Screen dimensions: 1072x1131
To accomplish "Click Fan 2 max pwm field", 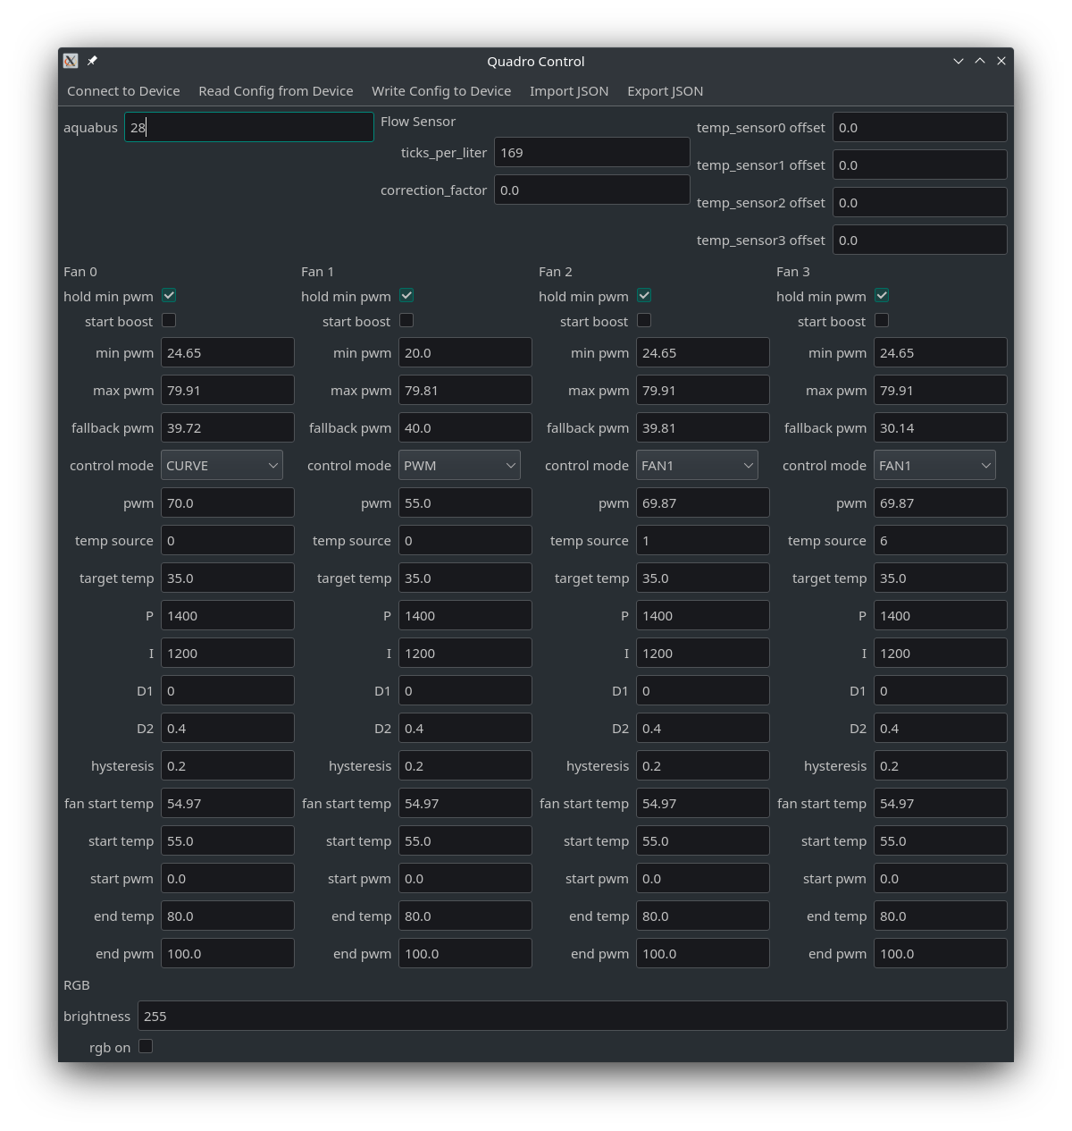I will pyautogui.click(x=703, y=390).
